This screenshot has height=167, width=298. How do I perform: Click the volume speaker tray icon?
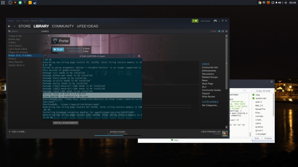click(x=280, y=3)
